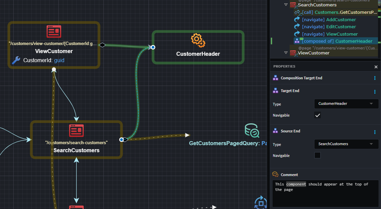The width and height of the screenshot is (381, 209).
Task: Open Target End three-dot options menu
Action: (375, 92)
